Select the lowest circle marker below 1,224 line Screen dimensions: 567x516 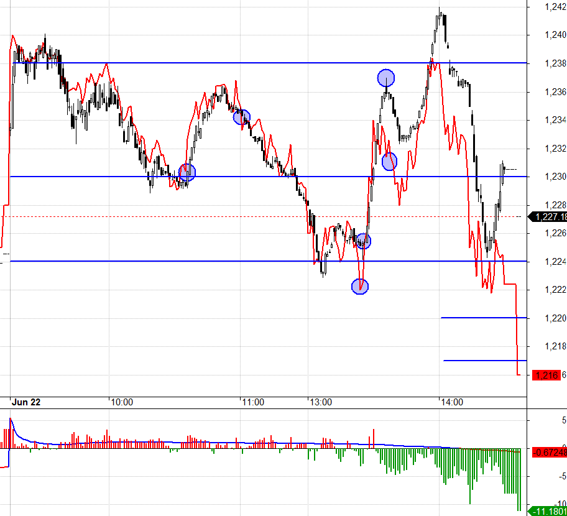360,286
